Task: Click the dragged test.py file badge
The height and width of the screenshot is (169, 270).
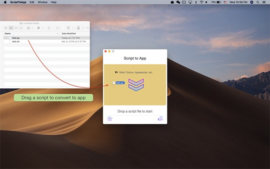Action: (x=119, y=83)
